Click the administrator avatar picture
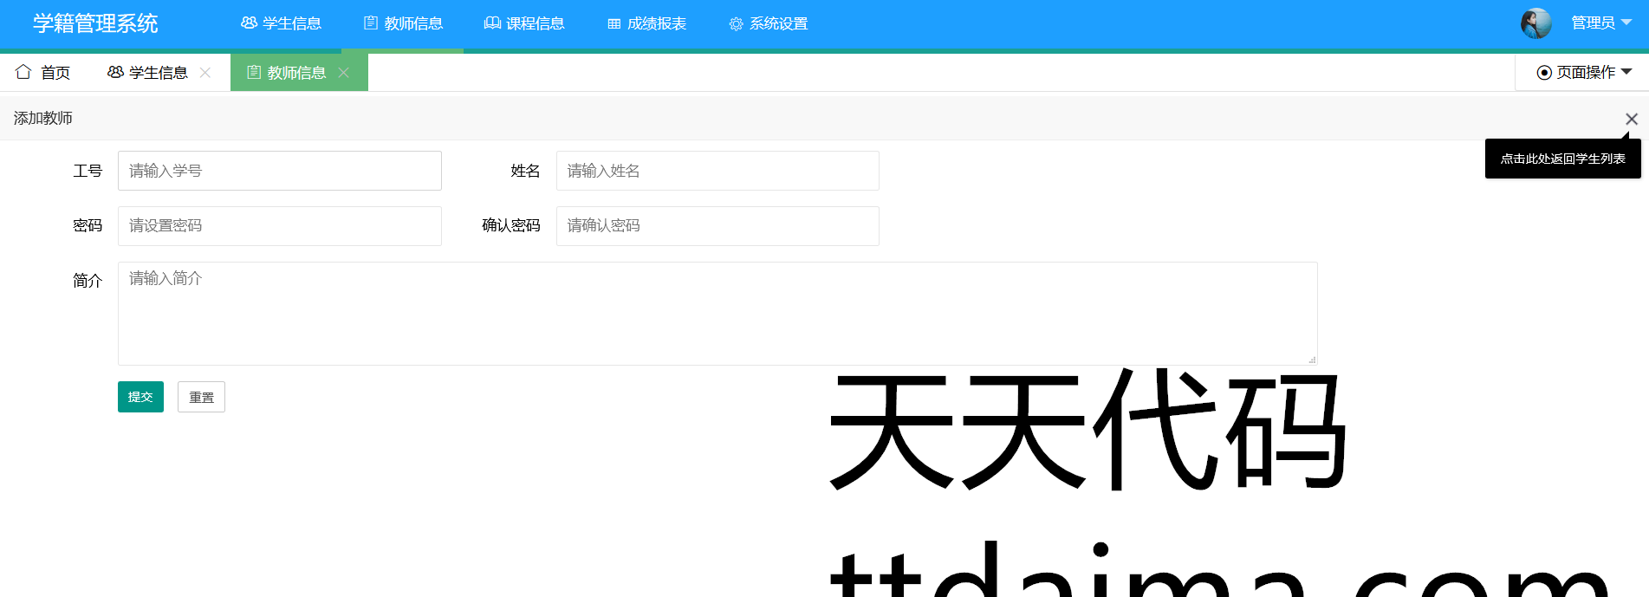 pyautogui.click(x=1535, y=23)
